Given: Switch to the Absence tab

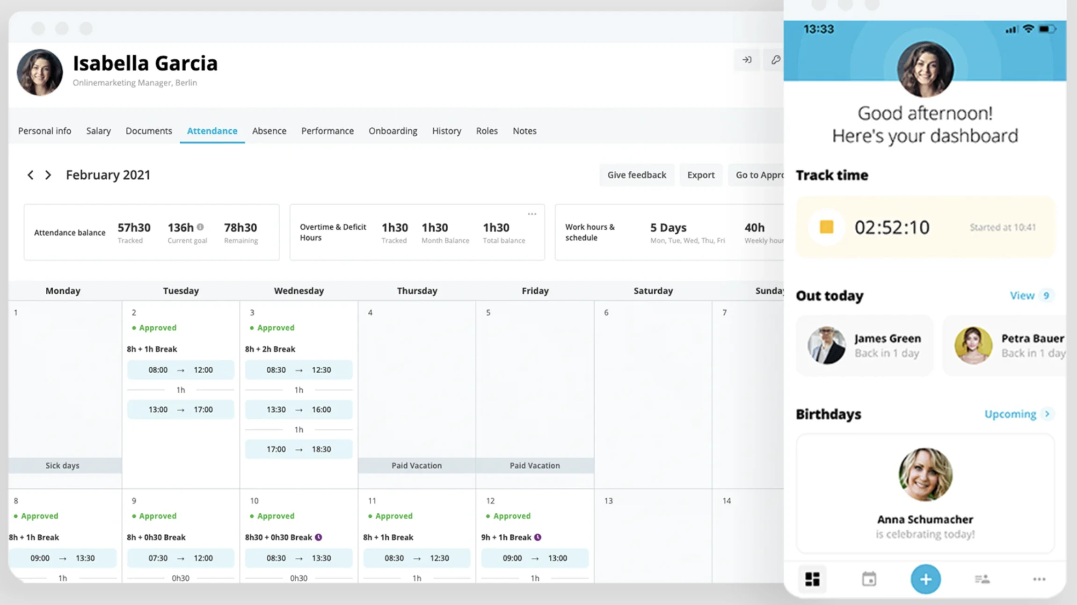Looking at the screenshot, I should click(x=269, y=131).
